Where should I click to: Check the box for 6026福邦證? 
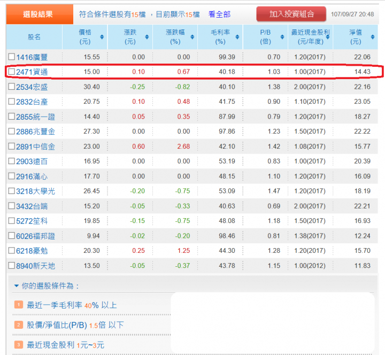click(12, 236)
